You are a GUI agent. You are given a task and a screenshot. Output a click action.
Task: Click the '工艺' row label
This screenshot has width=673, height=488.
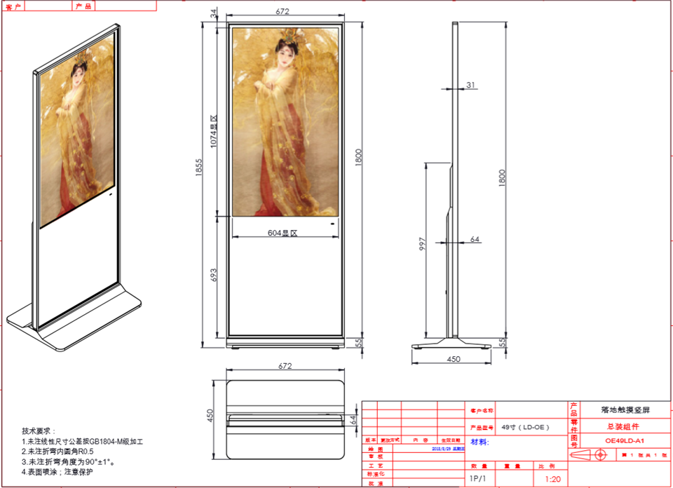[374, 466]
